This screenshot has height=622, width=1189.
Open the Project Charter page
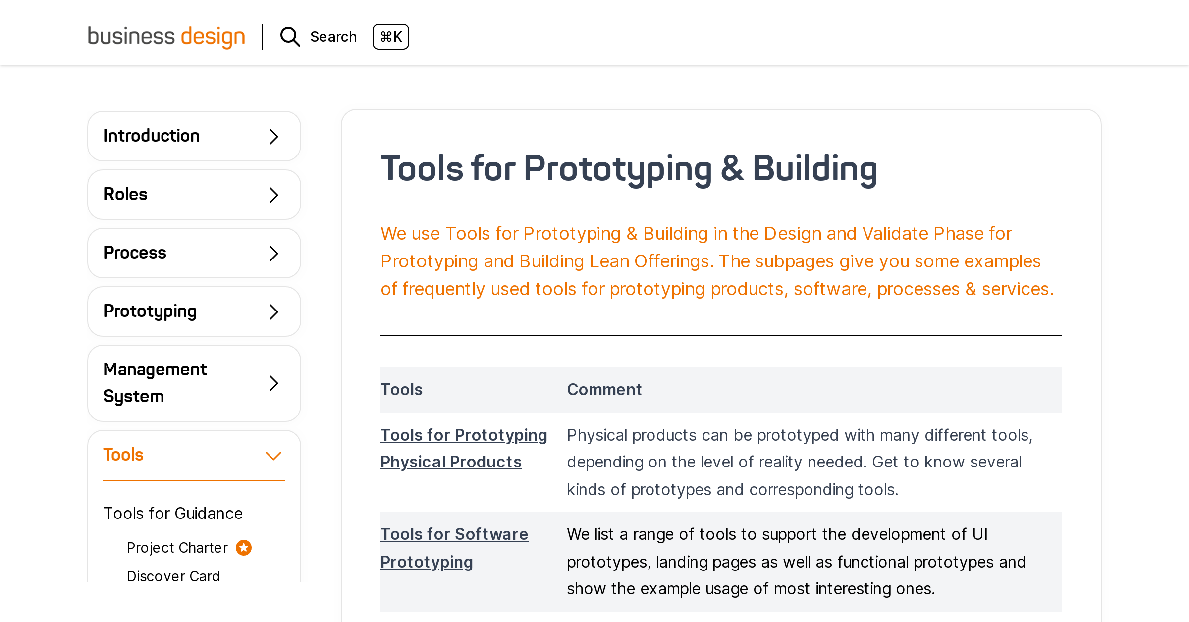(177, 547)
